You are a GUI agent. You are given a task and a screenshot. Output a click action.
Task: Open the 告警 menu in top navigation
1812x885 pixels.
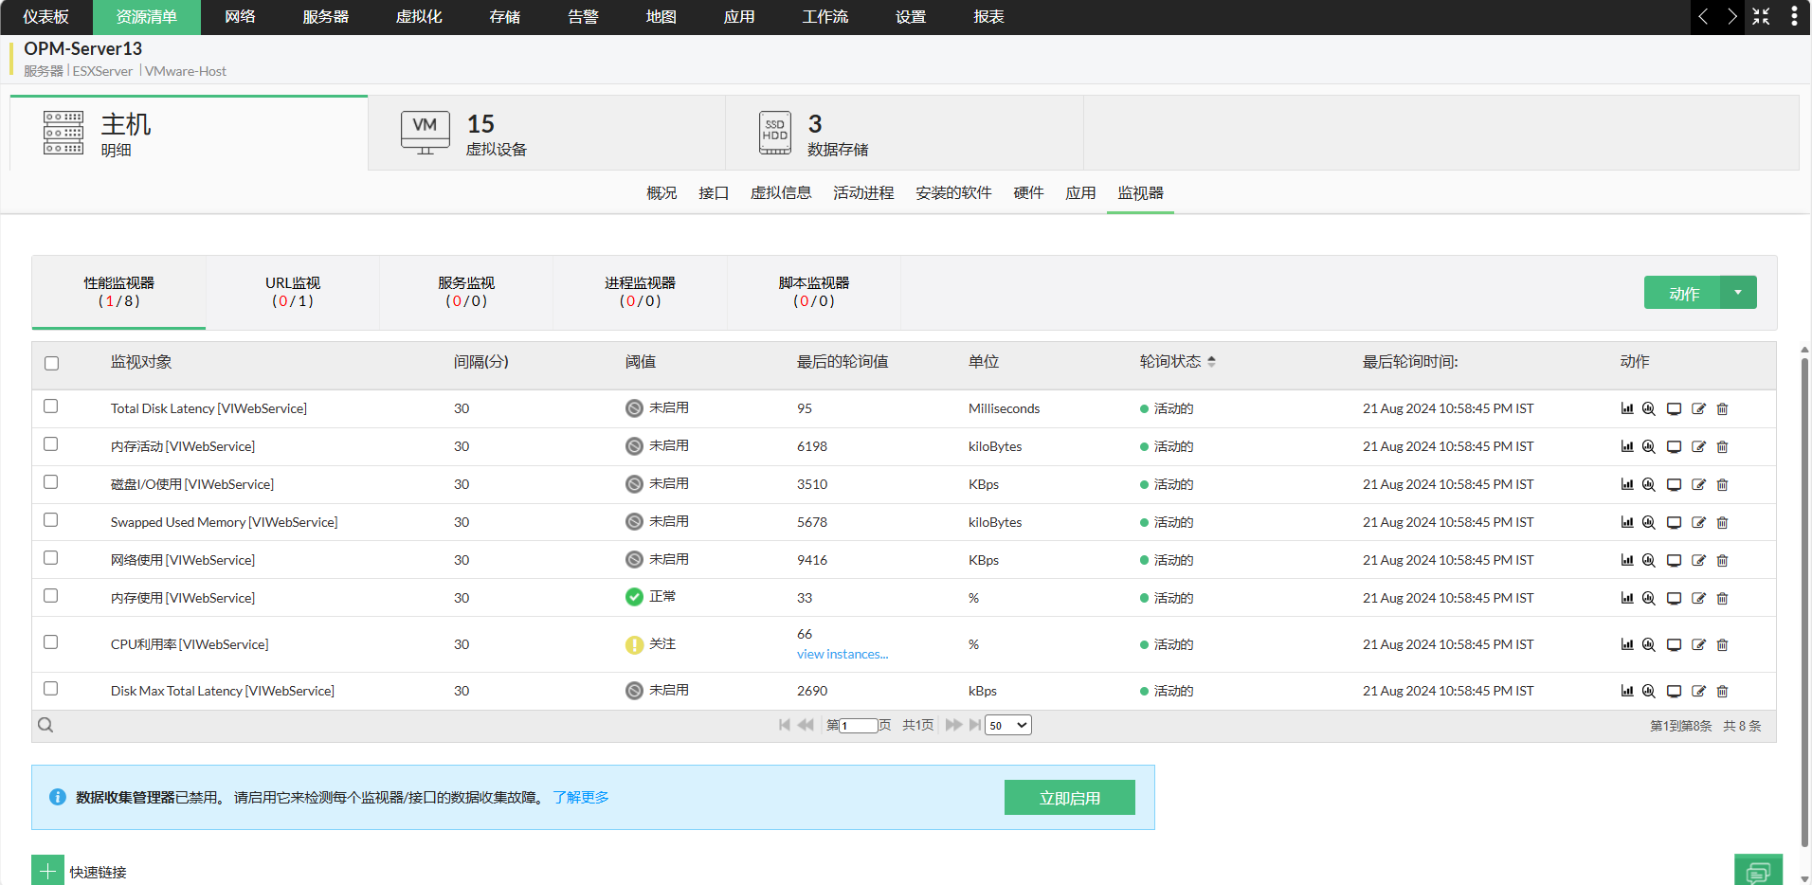tap(583, 17)
